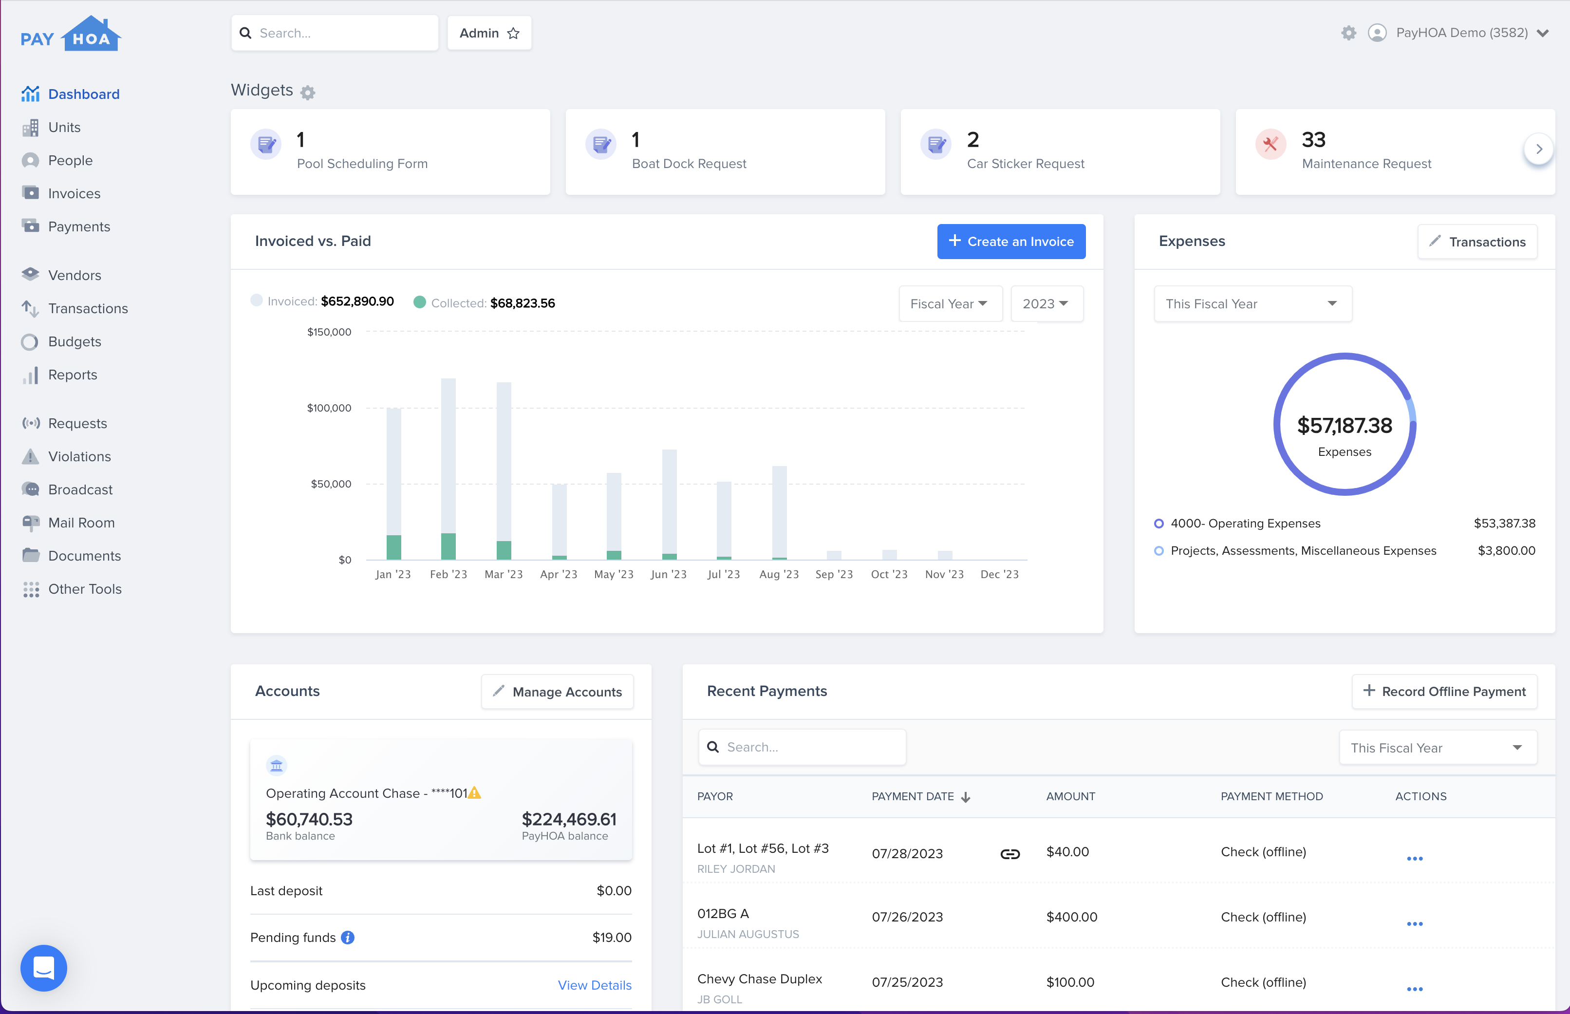Image resolution: width=1570 pixels, height=1014 pixels.
Task: Open the Dashboard section from the sidebar
Action: [84, 94]
